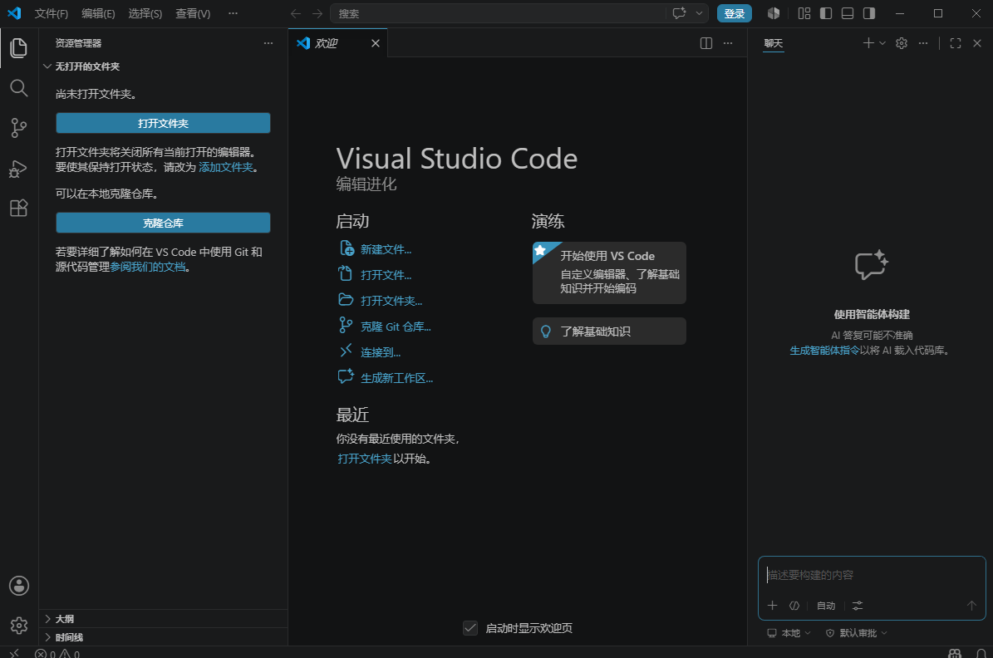Open the Run and Debug view

click(19, 169)
